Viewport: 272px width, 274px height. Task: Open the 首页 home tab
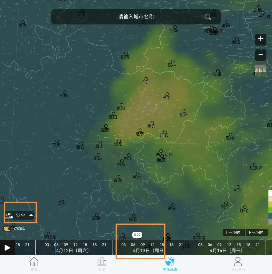click(34, 264)
